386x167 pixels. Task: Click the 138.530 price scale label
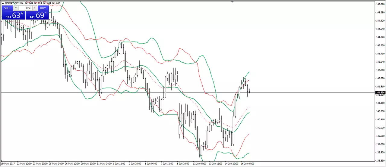(380, 161)
